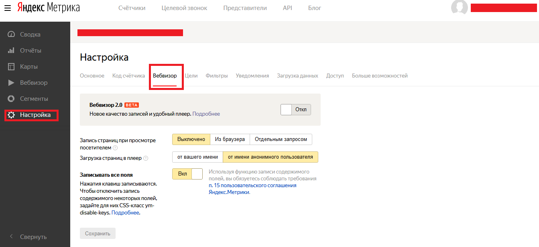The height and width of the screenshot is (247, 539).
Task: Select the Из браузера recording option
Action: coord(230,139)
